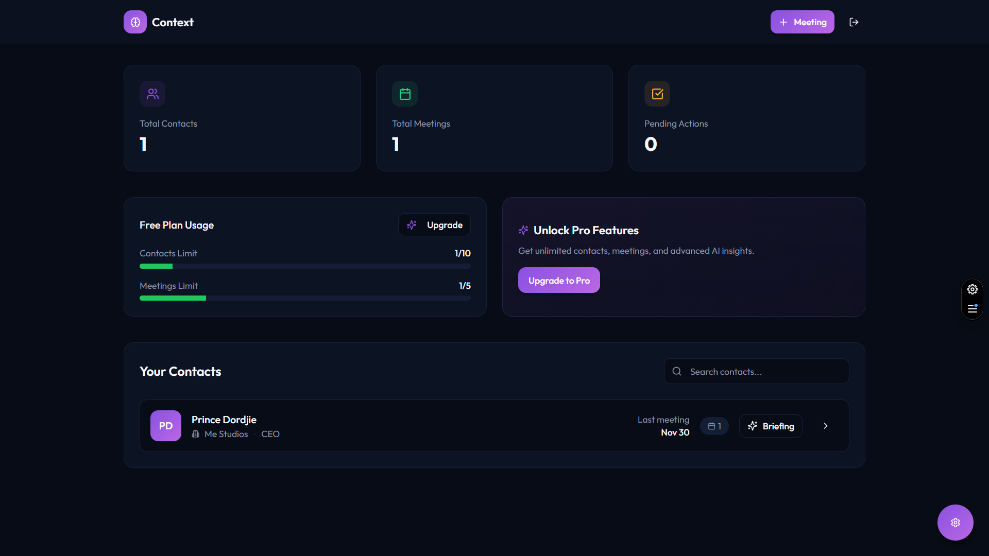The height and width of the screenshot is (556, 989).
Task: Expand Prince Dordjie contact with chevron arrow
Action: pos(825,426)
